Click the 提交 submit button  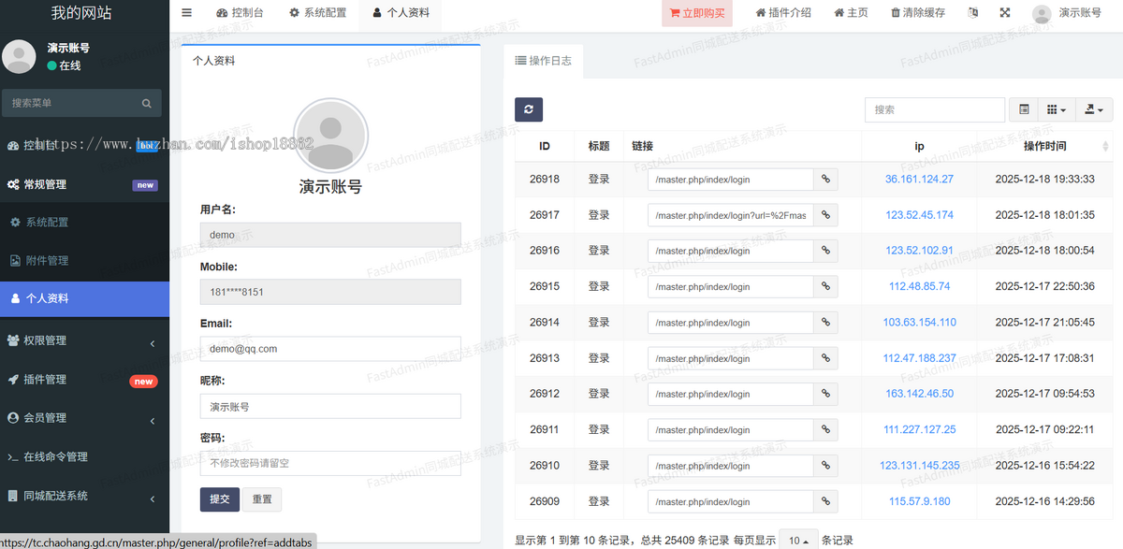(220, 499)
